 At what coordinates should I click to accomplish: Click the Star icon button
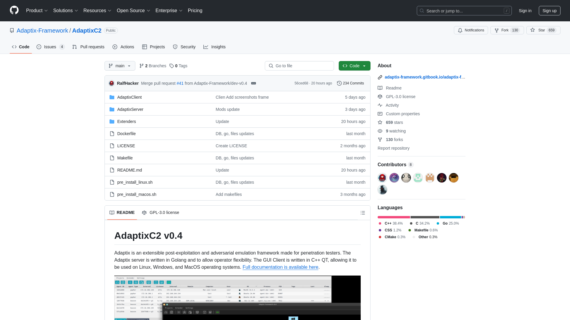(543, 30)
